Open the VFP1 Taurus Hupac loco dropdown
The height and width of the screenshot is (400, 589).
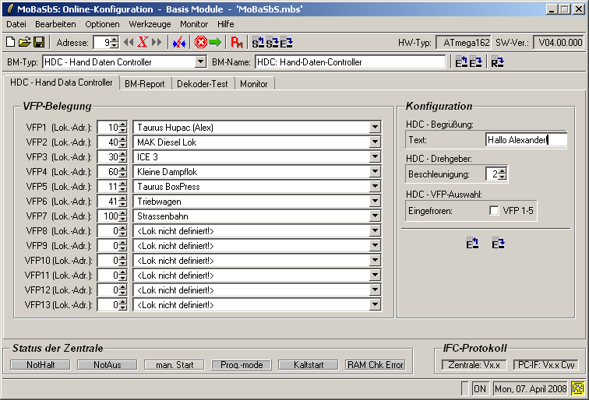[x=375, y=128]
